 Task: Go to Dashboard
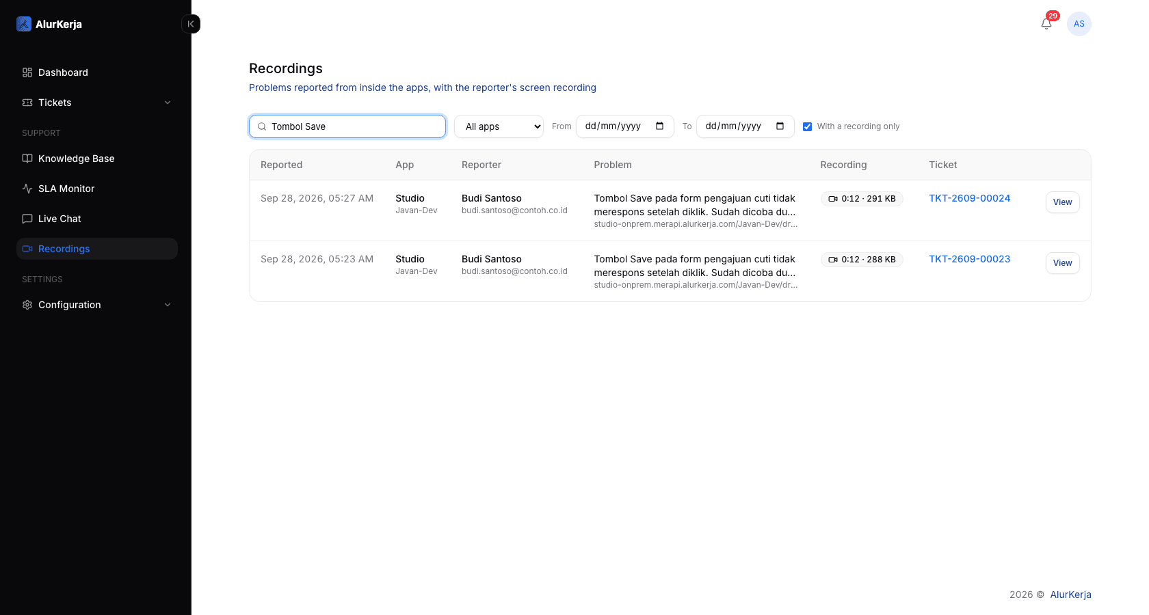tap(97, 72)
